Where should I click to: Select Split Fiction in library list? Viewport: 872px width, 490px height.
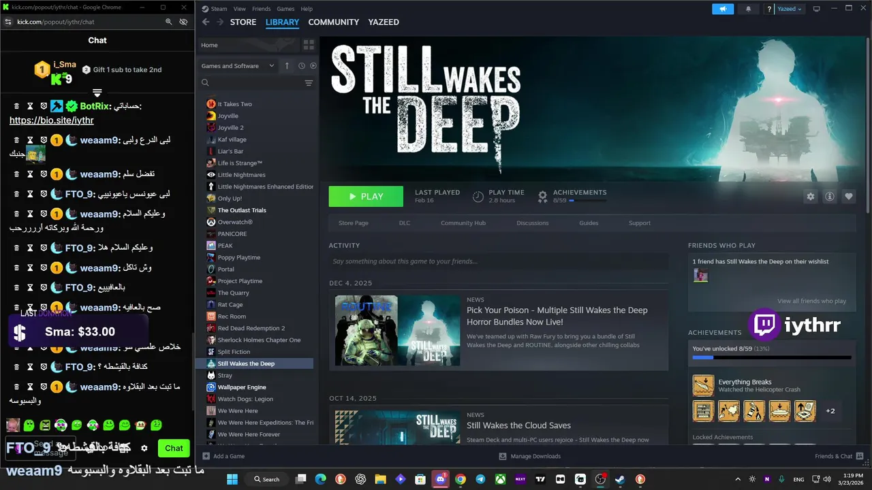(234, 352)
